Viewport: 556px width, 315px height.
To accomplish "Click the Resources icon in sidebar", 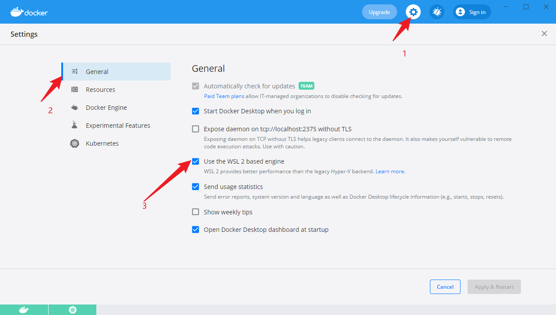I will pyautogui.click(x=75, y=89).
